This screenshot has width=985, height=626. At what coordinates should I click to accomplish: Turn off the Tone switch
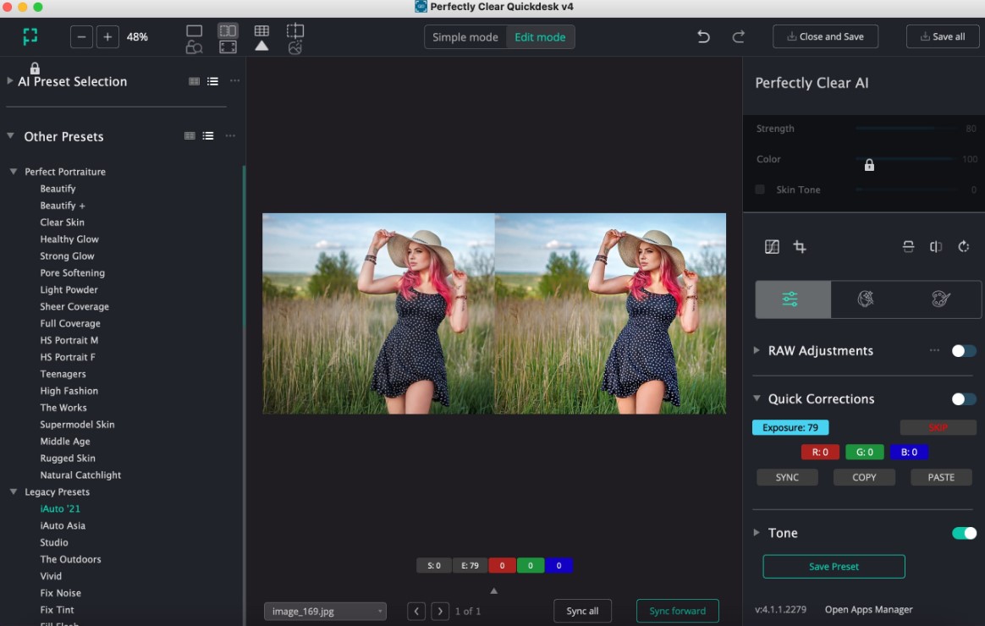pos(965,533)
